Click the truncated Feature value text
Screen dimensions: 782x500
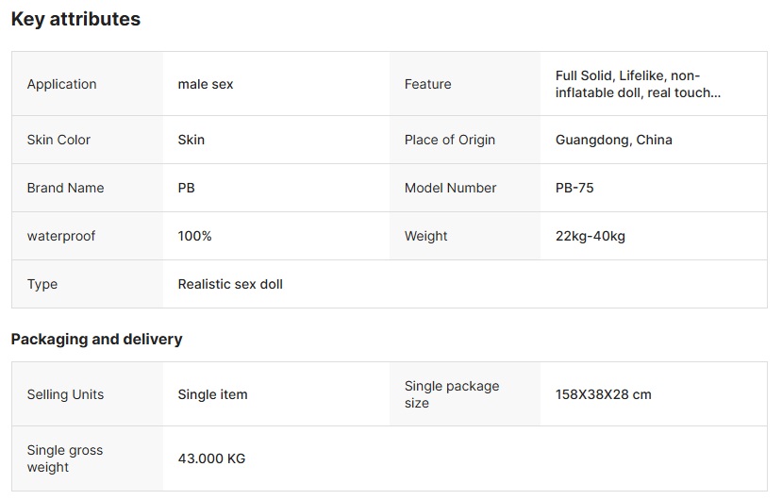point(638,84)
